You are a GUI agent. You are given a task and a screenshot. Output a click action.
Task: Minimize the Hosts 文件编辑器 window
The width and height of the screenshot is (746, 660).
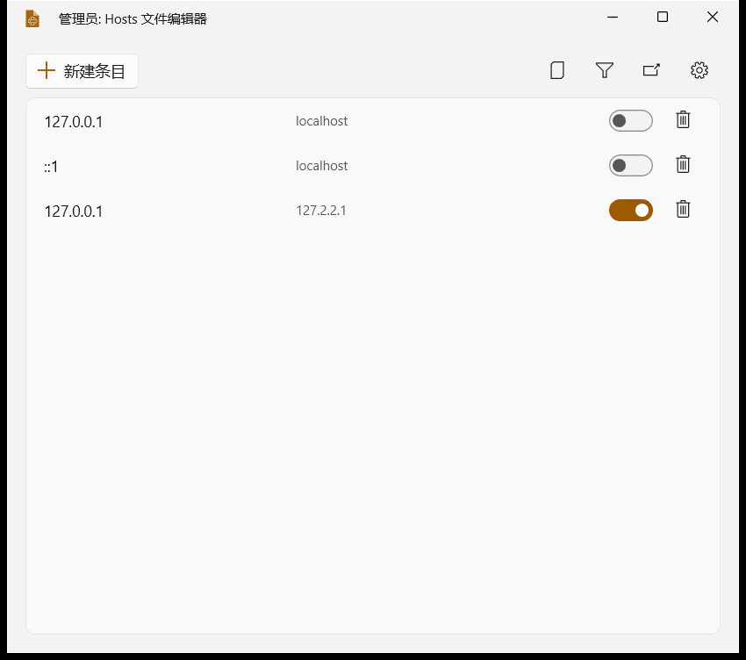coord(613,18)
